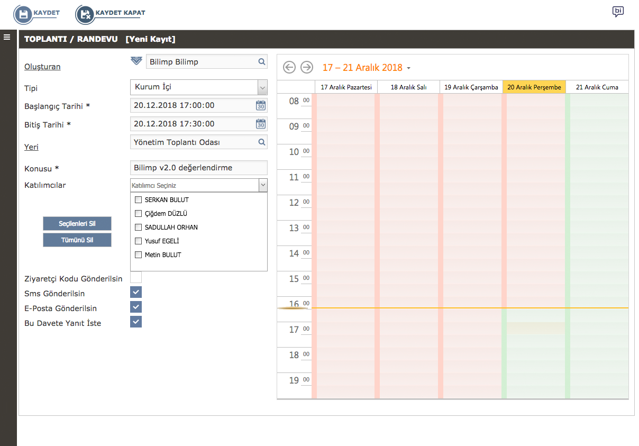The height and width of the screenshot is (446, 639).
Task: Open the hamburger sidebar menu
Action: tap(7, 37)
